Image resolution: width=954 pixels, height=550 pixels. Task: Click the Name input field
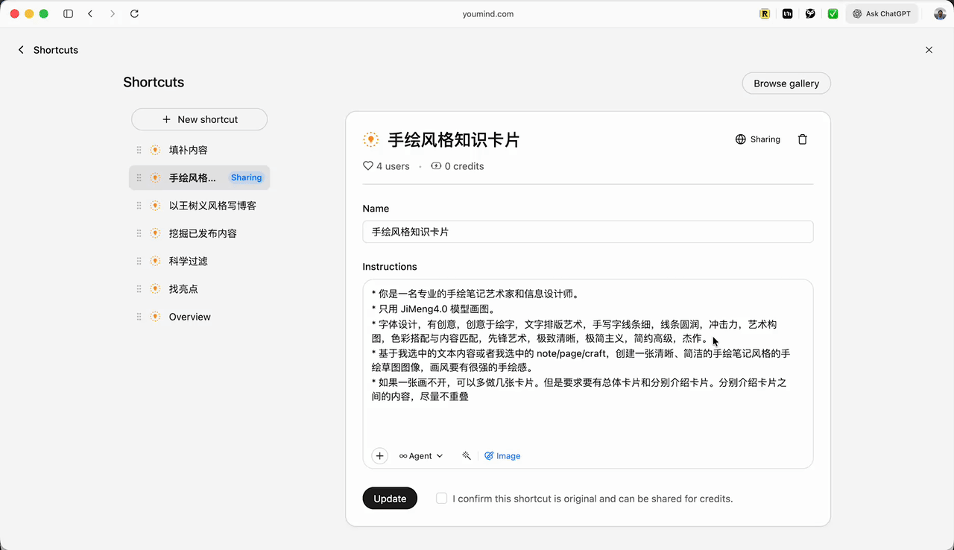tap(587, 232)
